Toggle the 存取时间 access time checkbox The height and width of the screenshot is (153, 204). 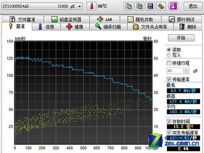point(169,121)
